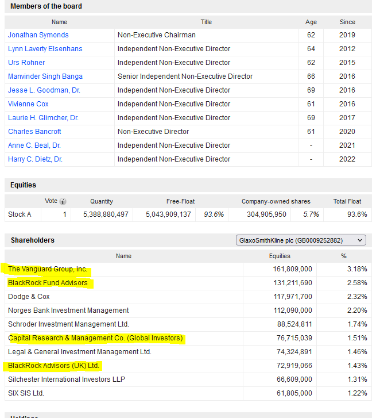Viewport: 380px width, 418px height.
Task: Click the 1.46% shareholder percentage
Action: point(358,352)
